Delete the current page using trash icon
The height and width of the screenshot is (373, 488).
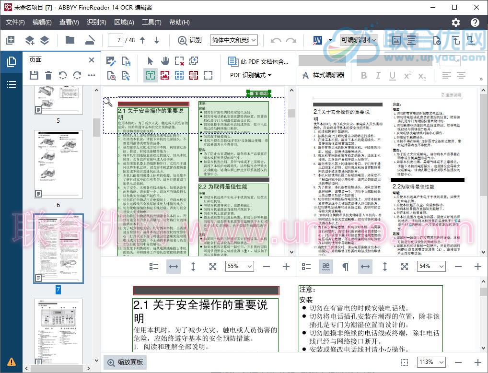(x=48, y=75)
